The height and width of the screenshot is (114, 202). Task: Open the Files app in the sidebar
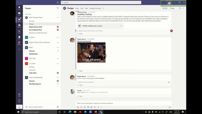(19, 37)
